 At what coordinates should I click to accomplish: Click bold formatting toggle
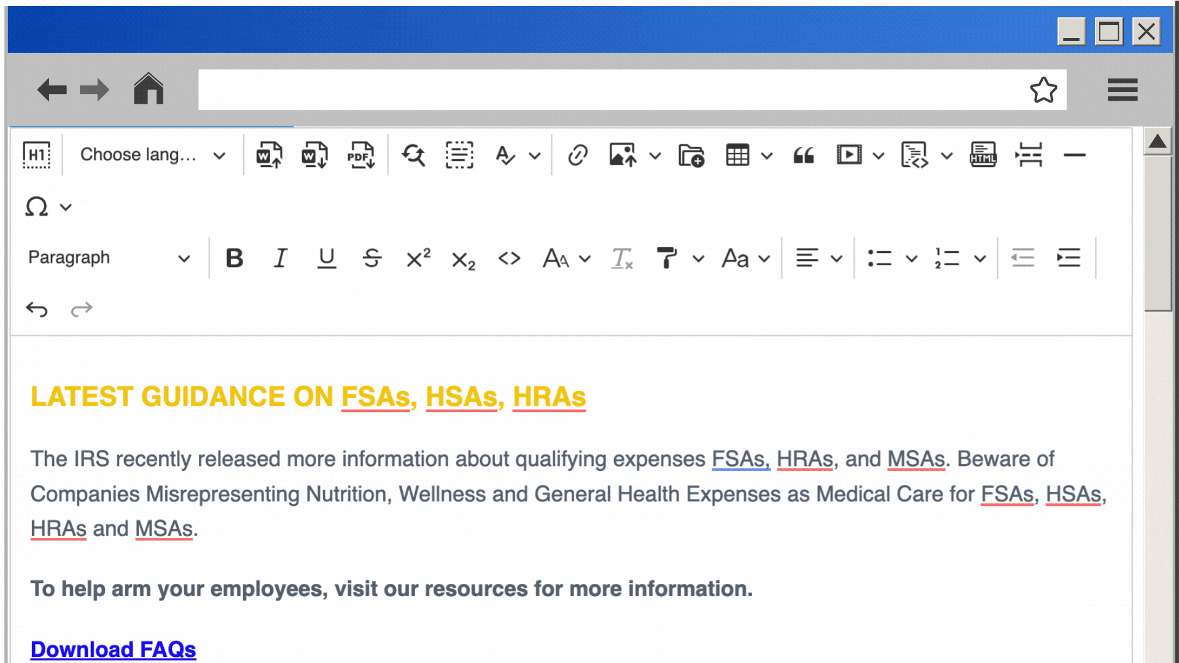click(234, 257)
